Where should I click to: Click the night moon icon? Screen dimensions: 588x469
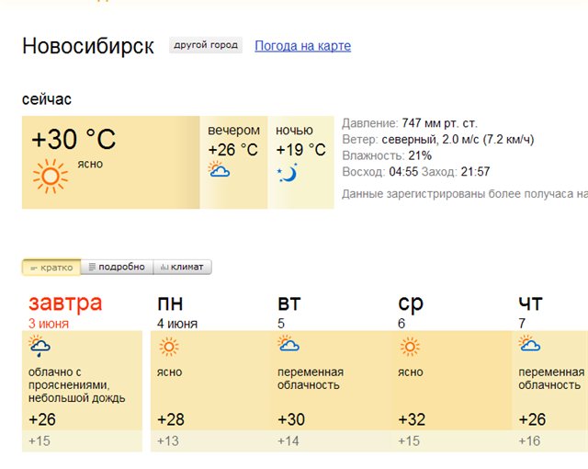pos(287,172)
